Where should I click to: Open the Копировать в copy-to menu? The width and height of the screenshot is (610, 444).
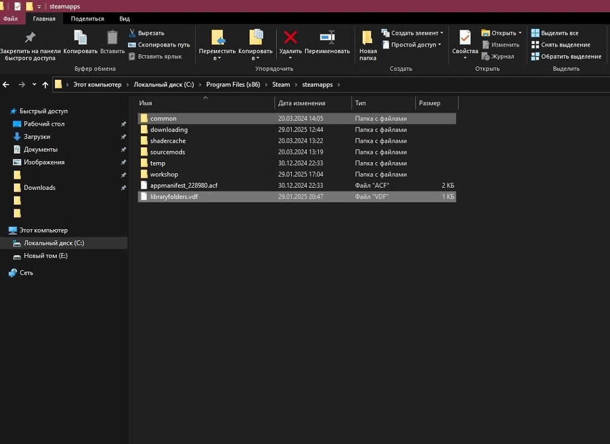255,45
